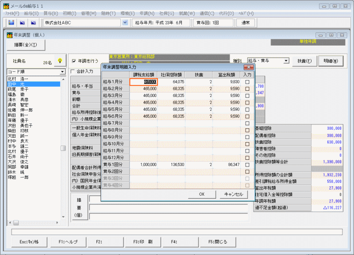354x255 pixels.
Task: Close the 年末調整明細入力 dialog
Action: pyautogui.click(x=249, y=67)
